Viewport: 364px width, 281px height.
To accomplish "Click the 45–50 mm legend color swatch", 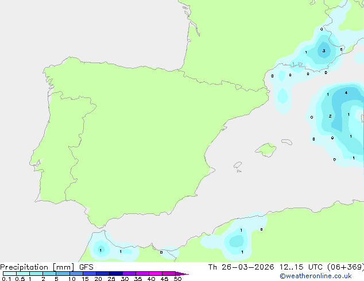I will (169, 274).
